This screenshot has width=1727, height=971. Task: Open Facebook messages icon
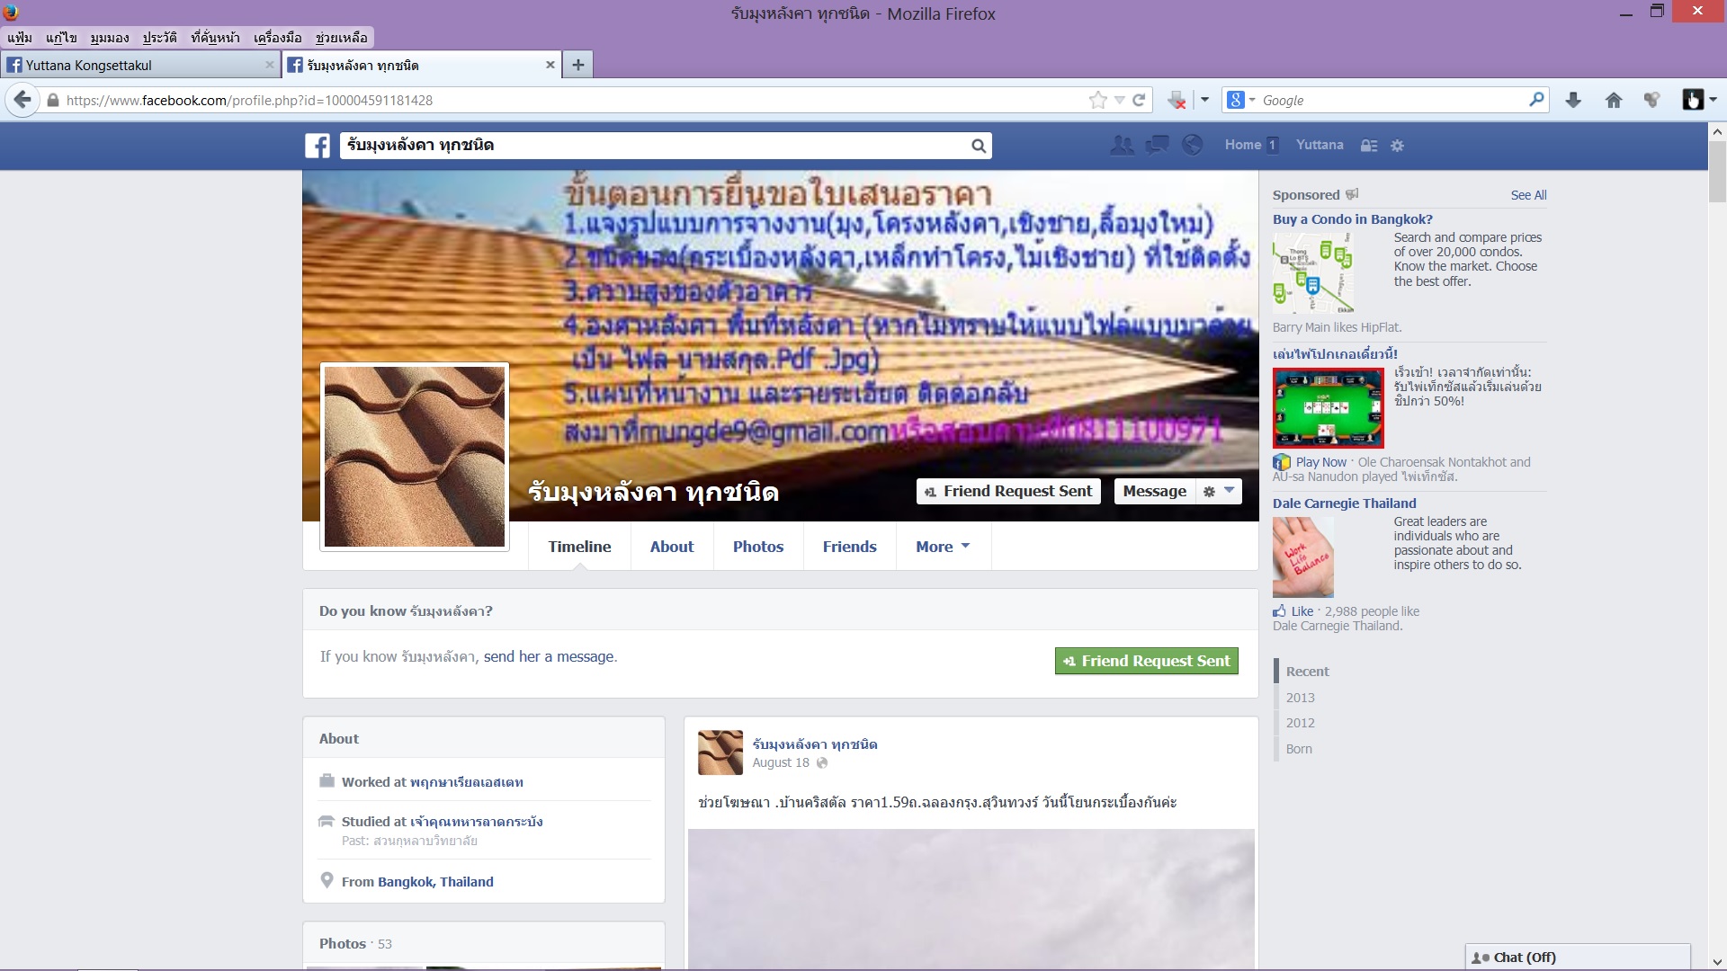pos(1157,145)
